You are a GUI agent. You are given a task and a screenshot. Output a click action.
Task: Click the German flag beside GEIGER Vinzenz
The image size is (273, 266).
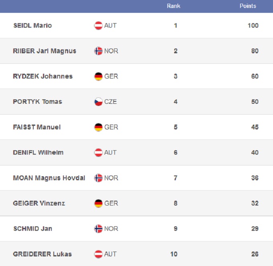(98, 204)
